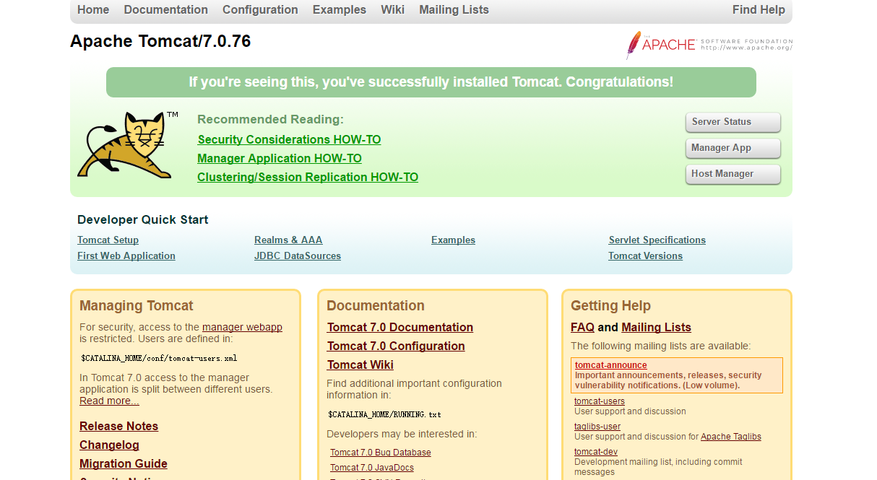Click the Managing Tomcat heading
877x480 pixels.
pos(137,306)
